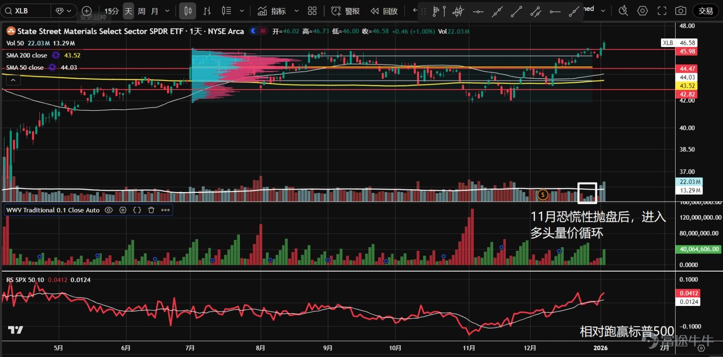Select the candlestick chart style
Screen dimensions: 723x357
(188, 11)
